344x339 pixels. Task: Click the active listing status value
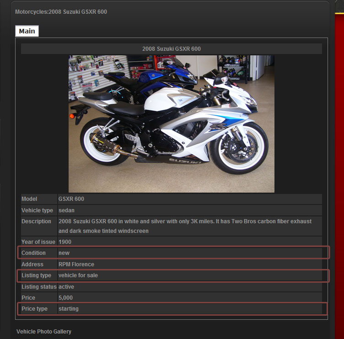pos(66,287)
